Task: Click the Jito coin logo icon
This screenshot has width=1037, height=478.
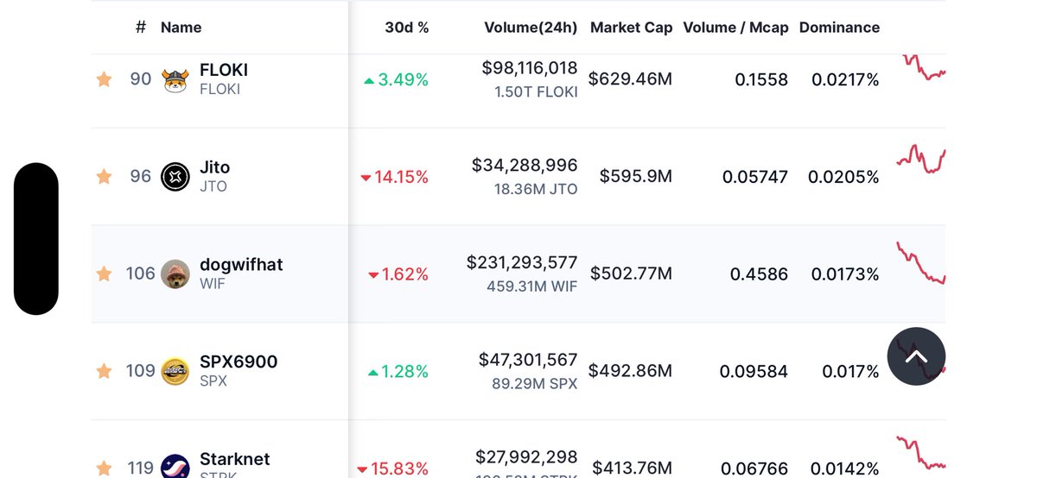Action: click(175, 176)
